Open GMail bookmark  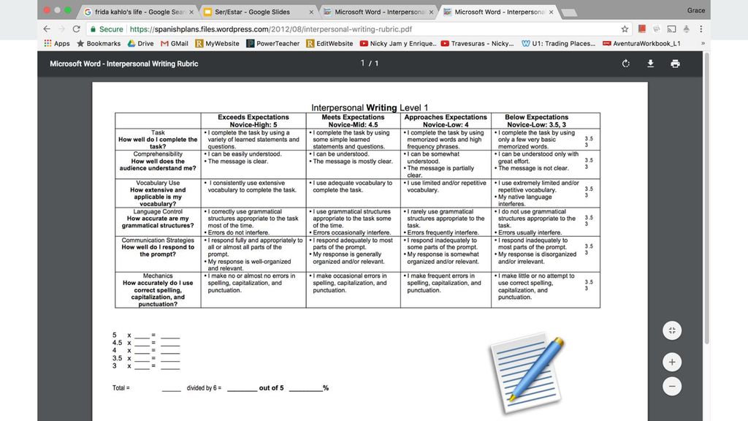point(175,43)
